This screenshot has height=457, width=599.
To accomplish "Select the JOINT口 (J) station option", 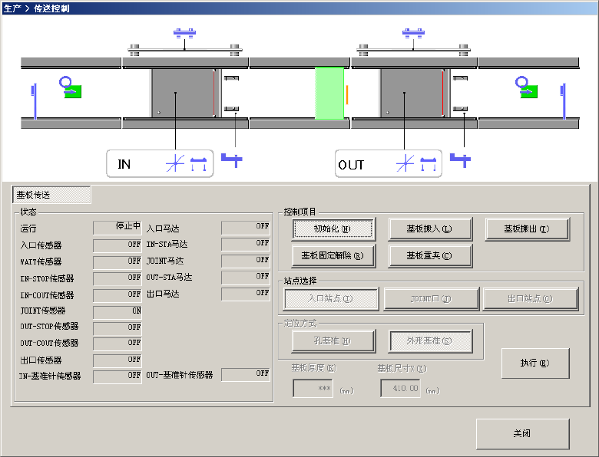I will tap(431, 299).
